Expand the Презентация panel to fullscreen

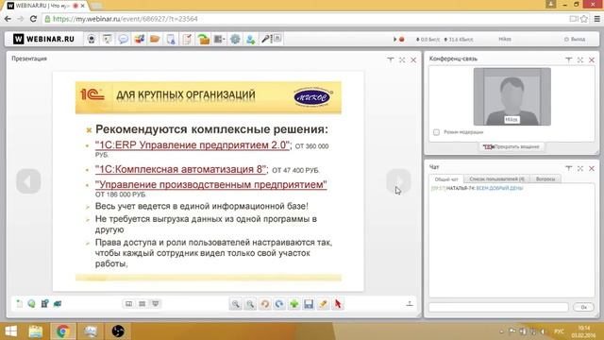402,59
